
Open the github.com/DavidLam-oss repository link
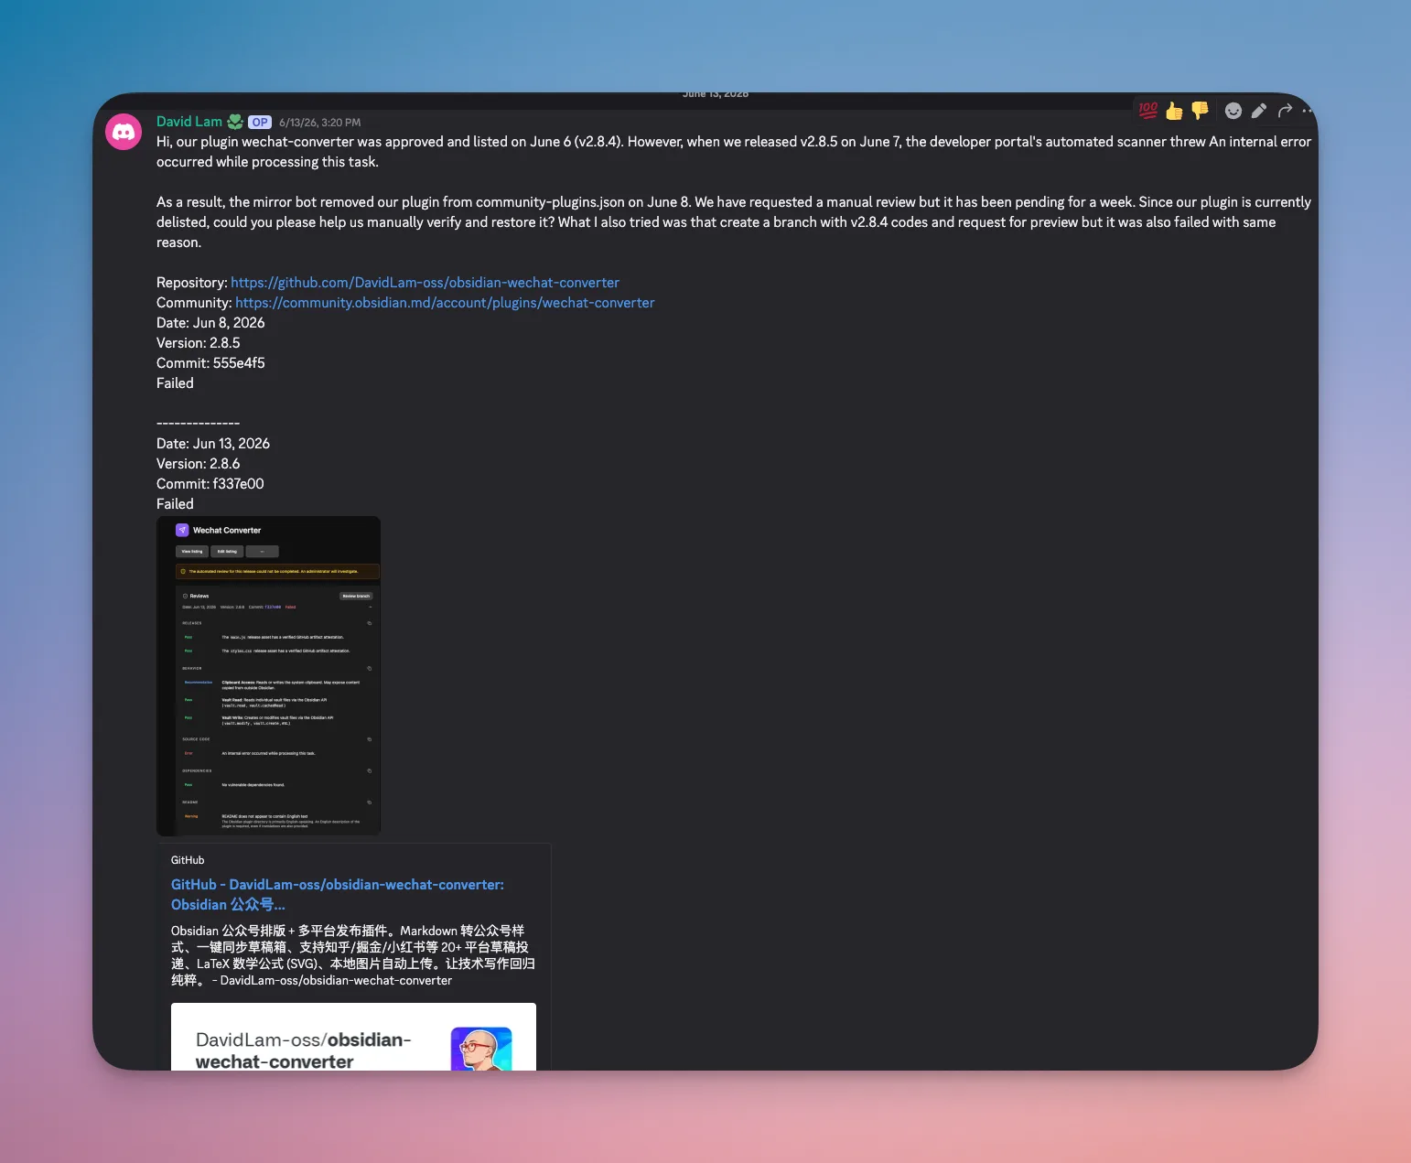click(x=425, y=283)
